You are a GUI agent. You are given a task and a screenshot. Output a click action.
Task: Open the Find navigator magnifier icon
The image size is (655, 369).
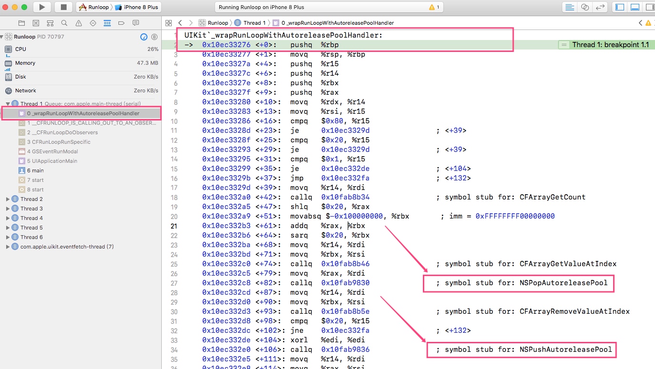64,23
